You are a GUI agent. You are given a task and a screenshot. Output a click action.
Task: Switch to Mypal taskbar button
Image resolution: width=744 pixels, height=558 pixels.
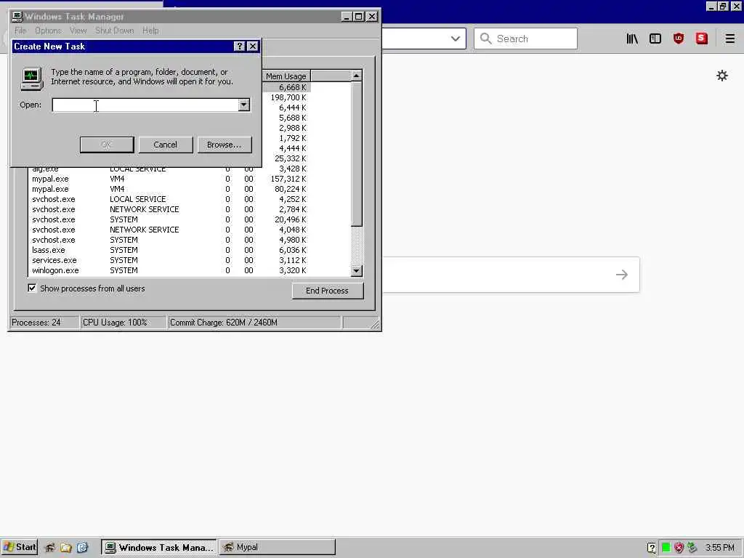tap(277, 547)
